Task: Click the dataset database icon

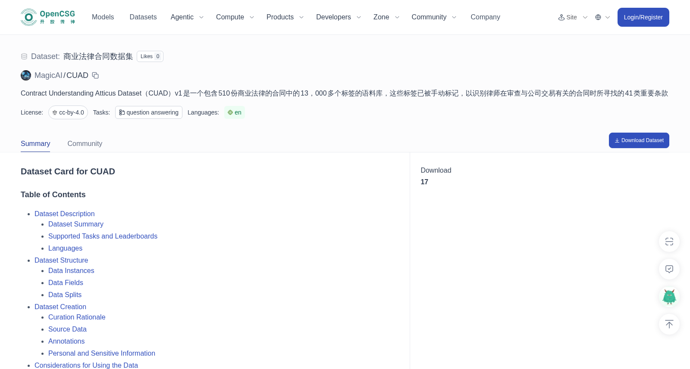Action: [24, 56]
